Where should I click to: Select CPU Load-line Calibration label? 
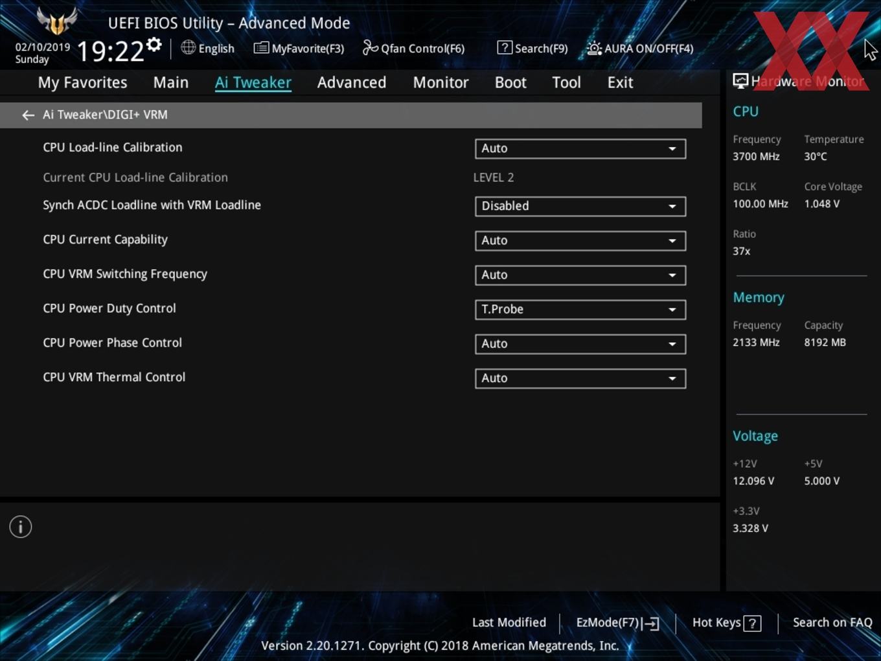point(113,147)
